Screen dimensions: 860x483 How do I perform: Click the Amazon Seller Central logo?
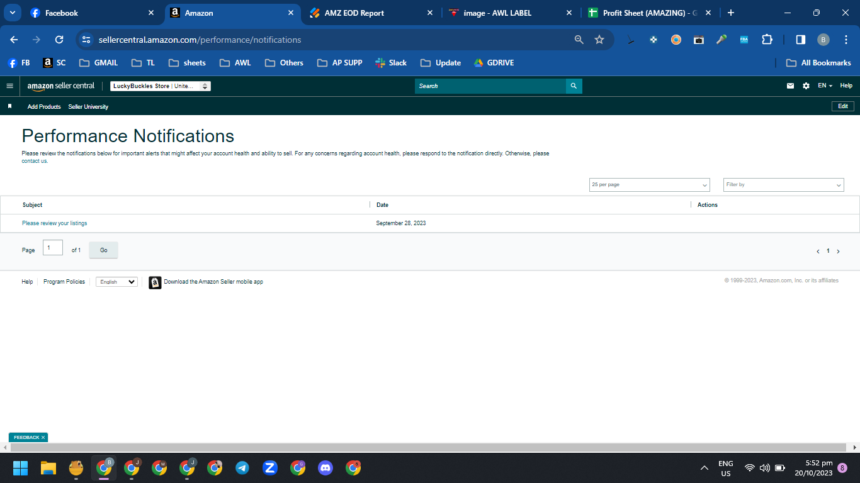click(61, 86)
